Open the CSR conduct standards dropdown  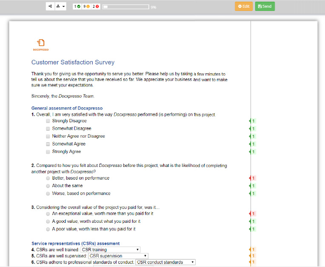pos(165,262)
